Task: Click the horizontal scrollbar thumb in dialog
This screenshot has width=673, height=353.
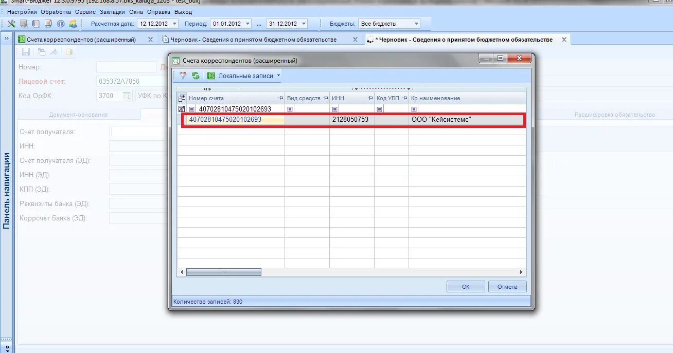Action: click(223, 272)
